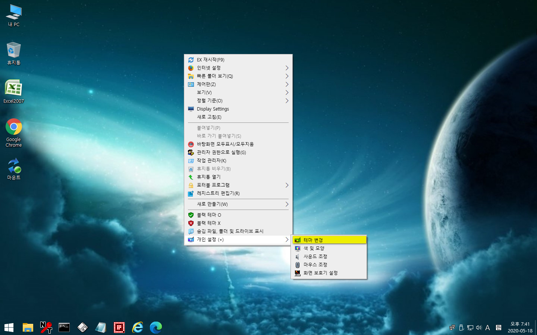Click the monitor network tray icon
This screenshot has width=537, height=335.
point(470,328)
